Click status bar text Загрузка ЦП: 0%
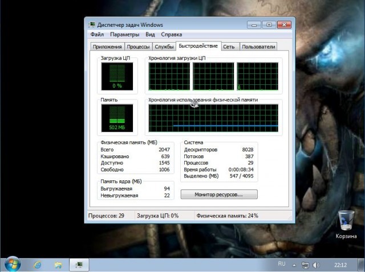 [157, 216]
